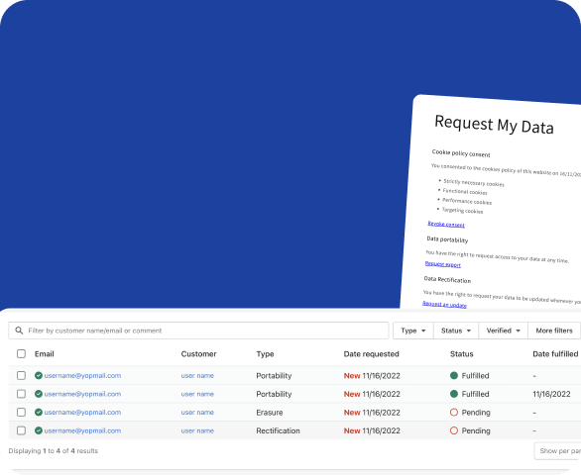The width and height of the screenshot is (581, 475).
Task: Click the More filters button
Action: coord(554,331)
